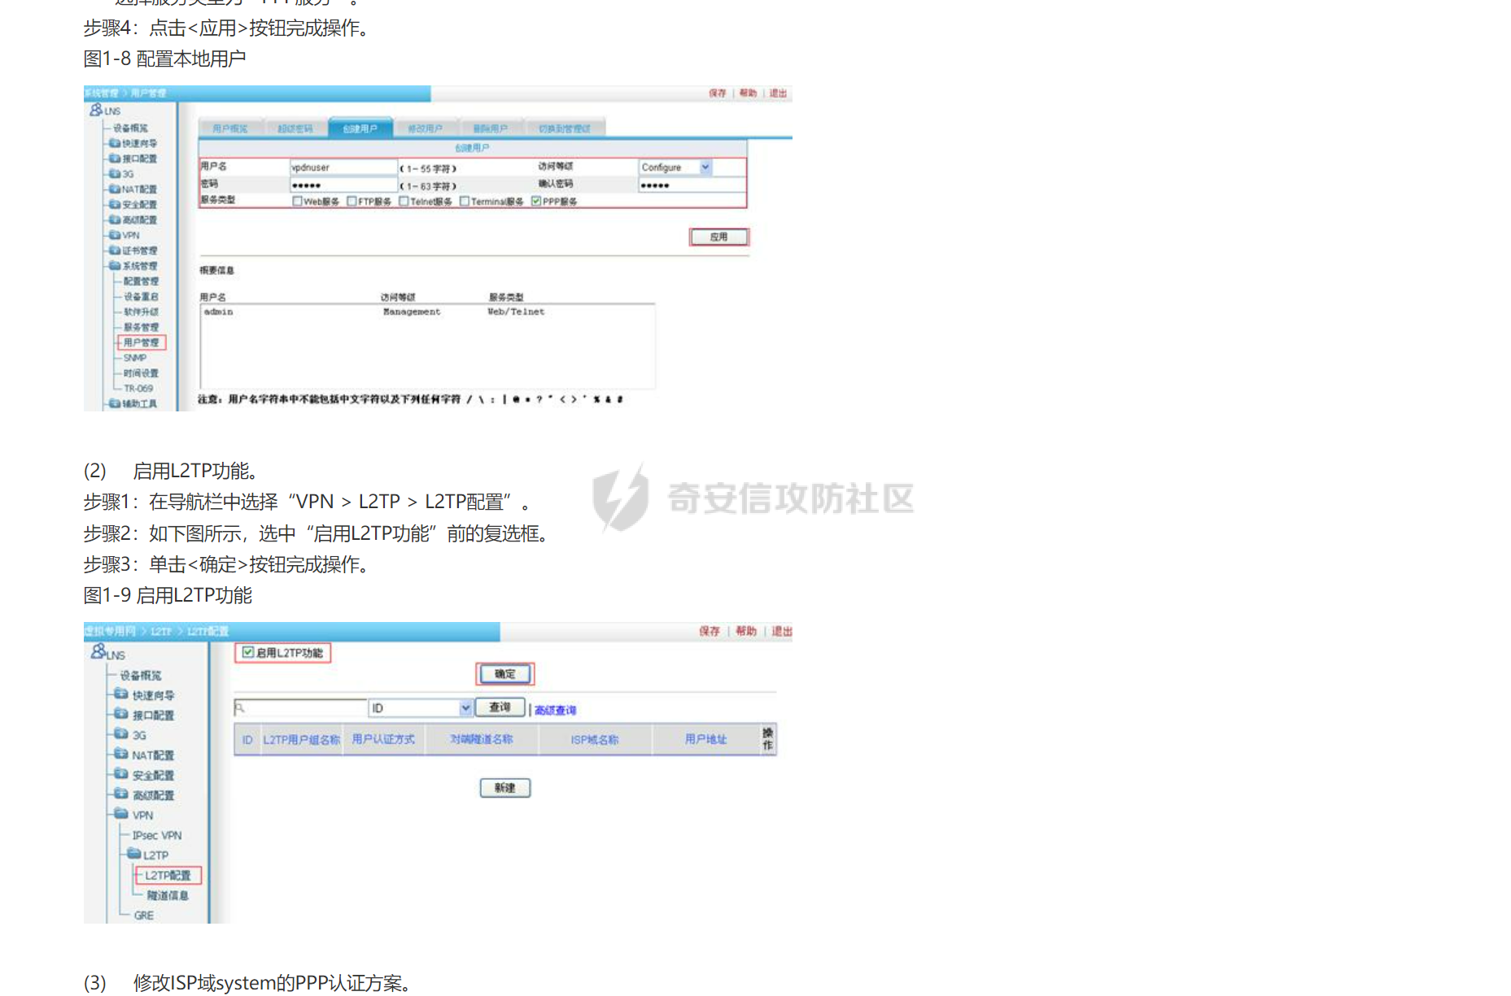This screenshot has height=996, width=1511.
Task: Select the 创建用户 tab
Action: pyautogui.click(x=360, y=128)
